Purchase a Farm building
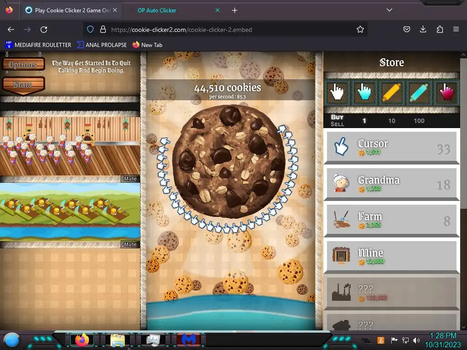 (392, 220)
